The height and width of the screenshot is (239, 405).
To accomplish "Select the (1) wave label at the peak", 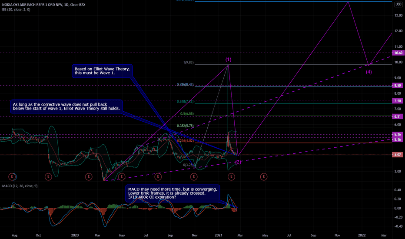I will tap(228, 60).
